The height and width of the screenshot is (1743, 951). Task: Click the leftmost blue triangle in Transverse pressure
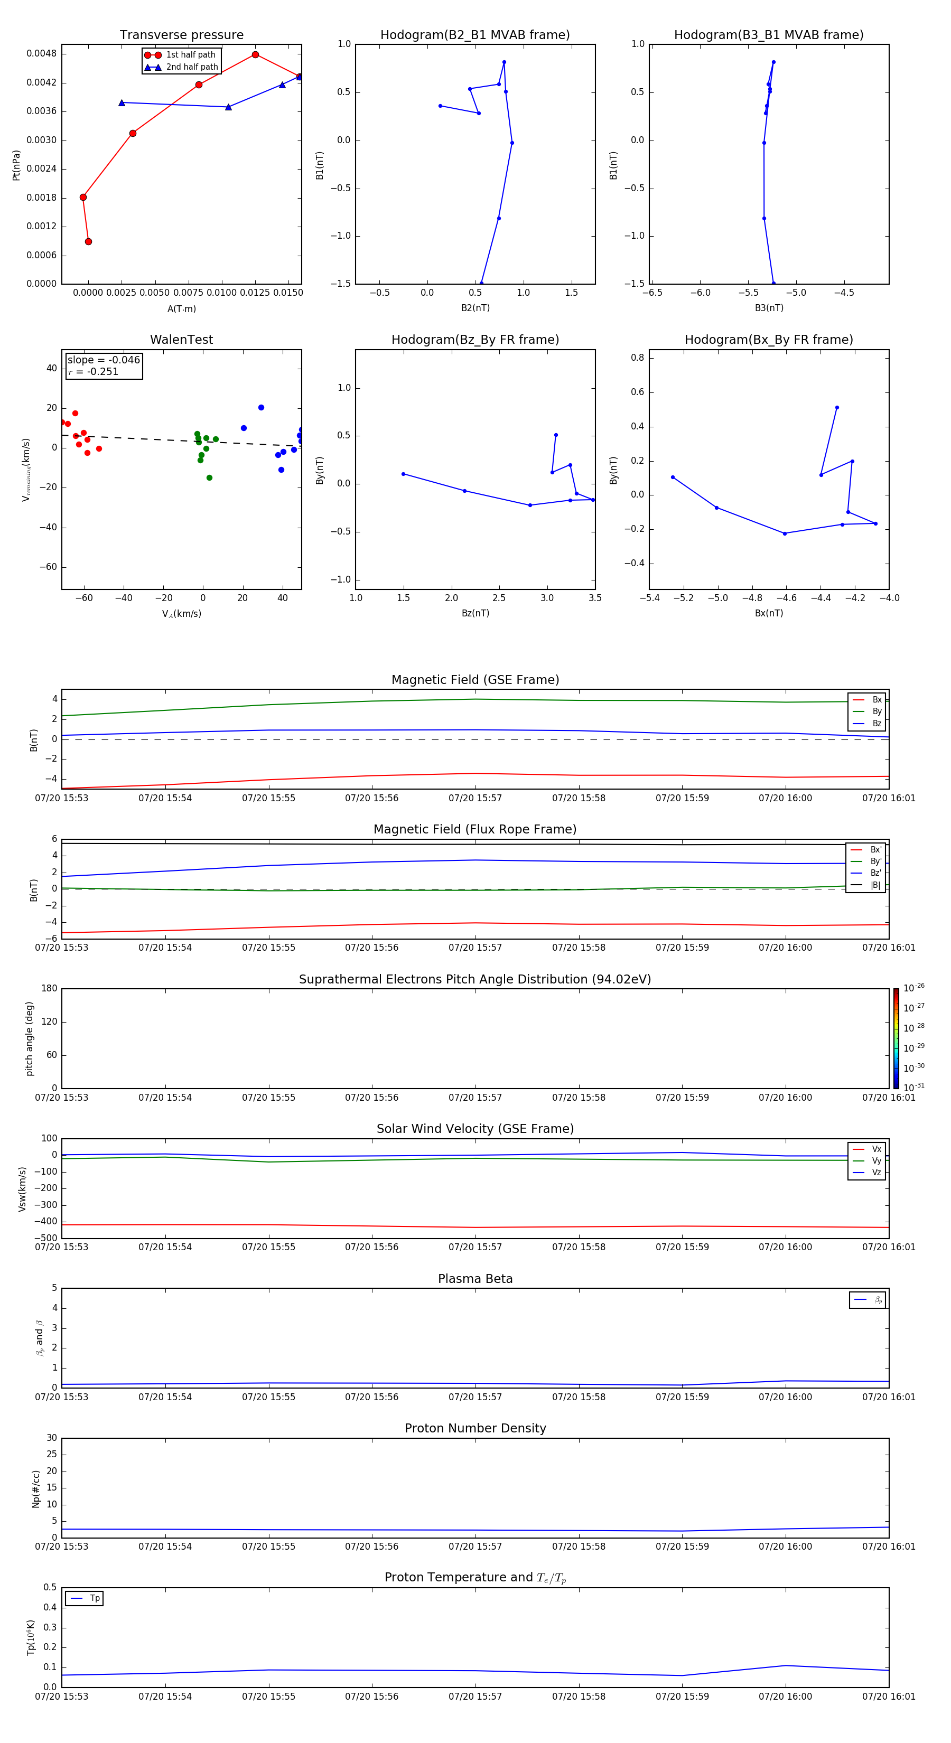click(x=122, y=103)
